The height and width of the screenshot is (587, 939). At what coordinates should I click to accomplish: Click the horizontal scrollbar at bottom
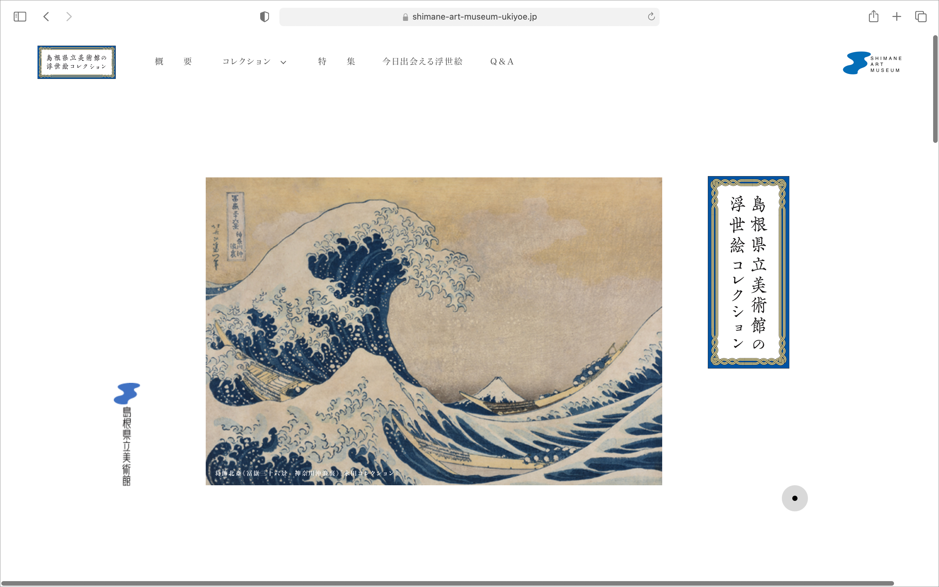coord(447,583)
